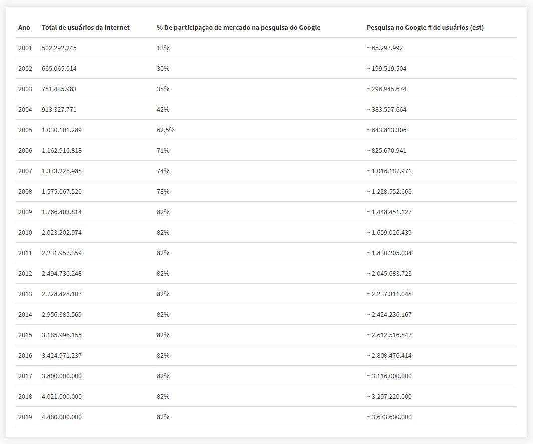
Task: Select the value 3.424.971.237
Action: [62, 356]
